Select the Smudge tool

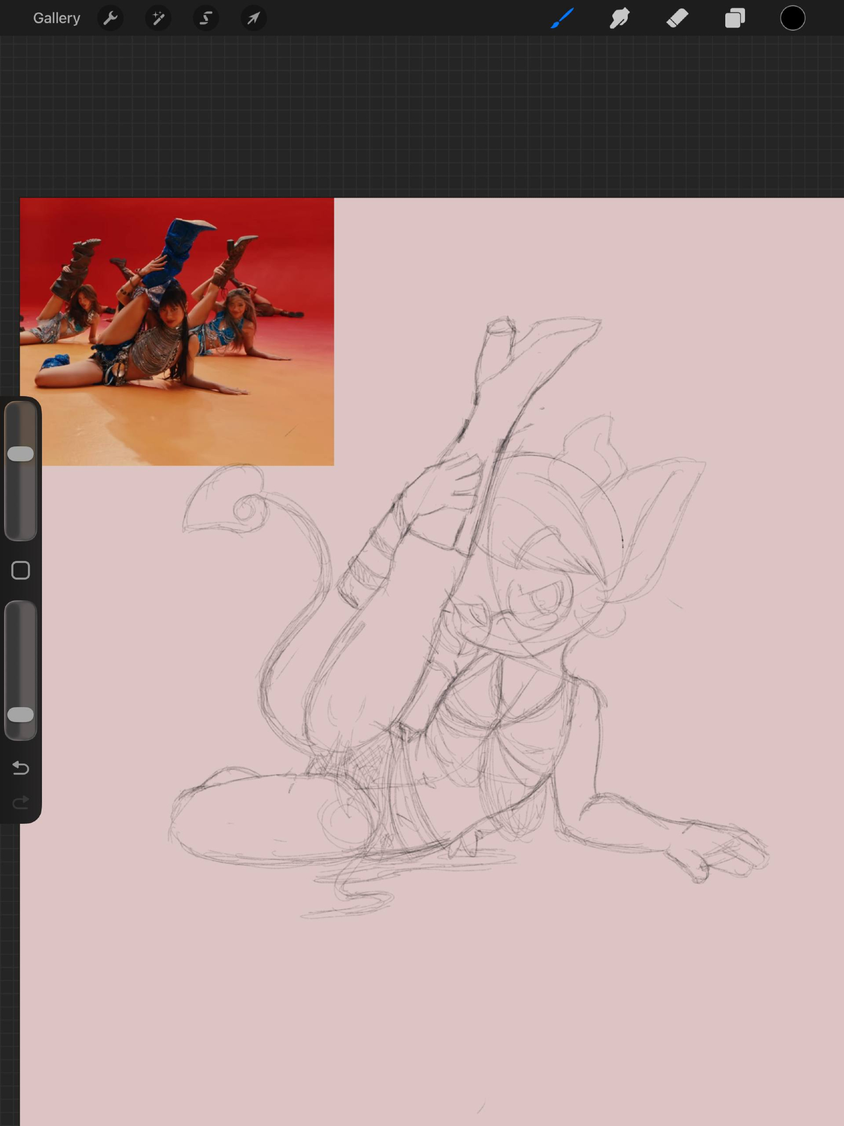(619, 18)
